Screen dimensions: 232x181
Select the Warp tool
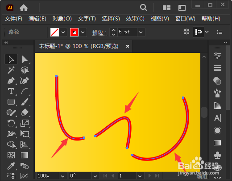11,134
